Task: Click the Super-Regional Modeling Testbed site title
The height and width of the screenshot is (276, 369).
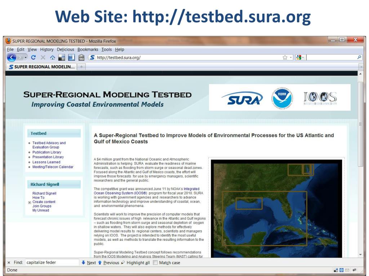Action: [107, 95]
